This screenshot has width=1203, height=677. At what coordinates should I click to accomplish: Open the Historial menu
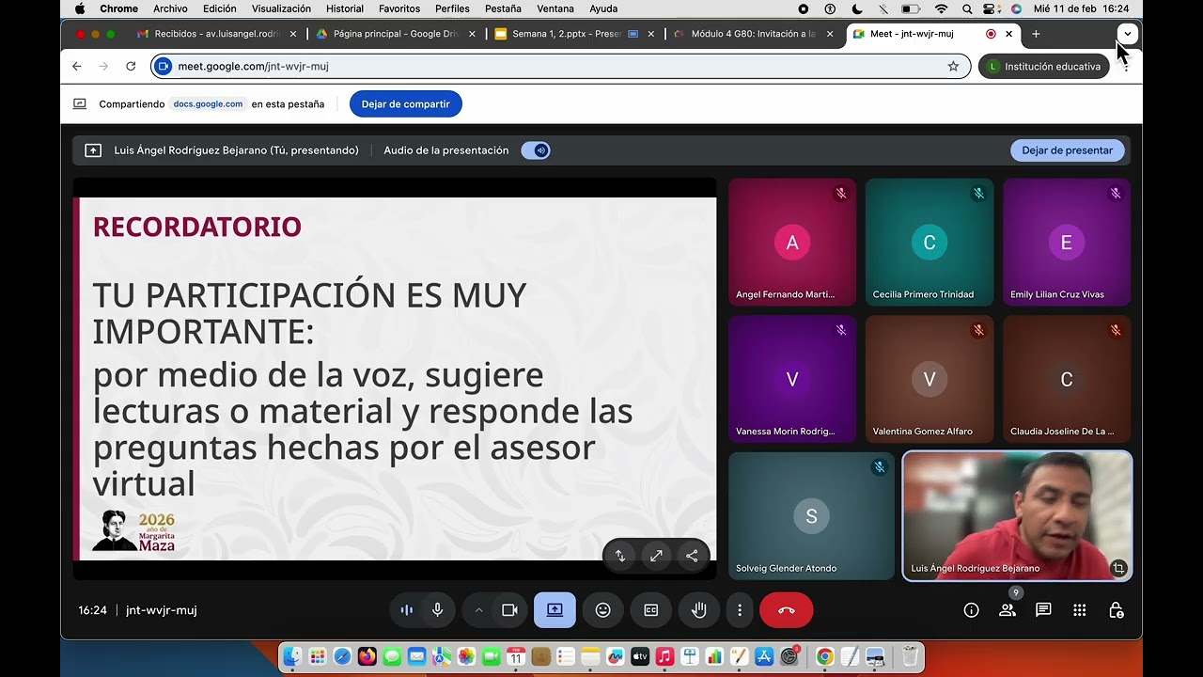345,8
